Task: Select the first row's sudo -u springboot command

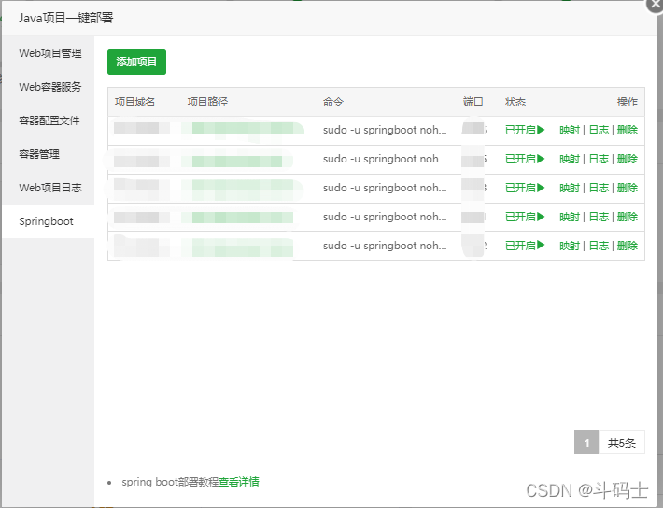Action: [x=385, y=130]
